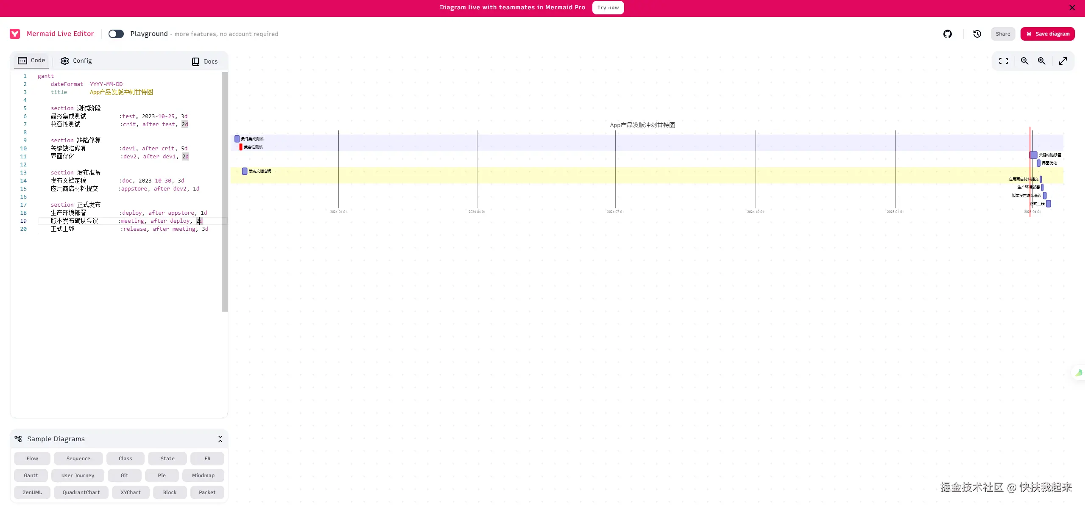Viewport: 1085px width, 506px height.
Task: Click the fit-to-screen view icon
Action: tap(1003, 61)
